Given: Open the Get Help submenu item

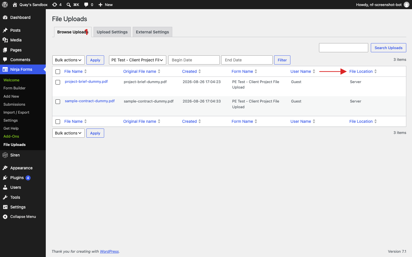Looking at the screenshot, I should tap(11, 128).
